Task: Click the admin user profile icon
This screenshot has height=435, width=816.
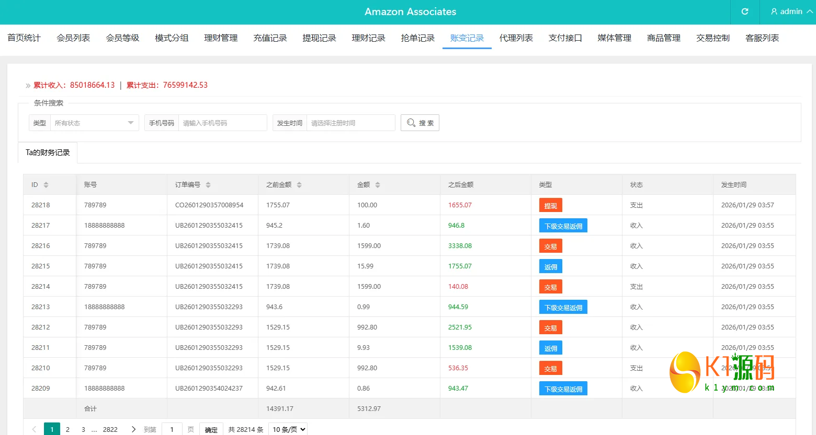Action: pos(774,11)
